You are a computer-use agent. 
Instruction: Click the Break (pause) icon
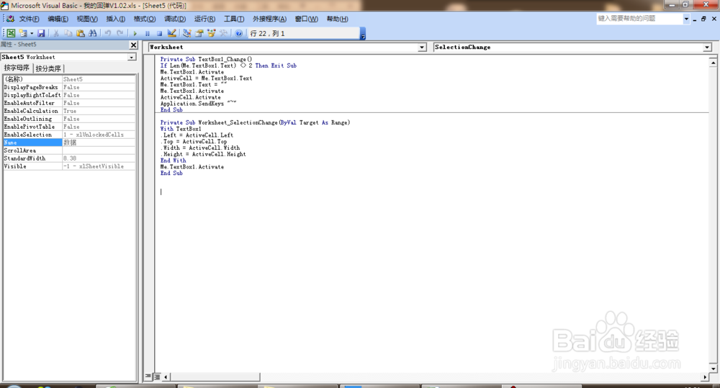pos(148,33)
